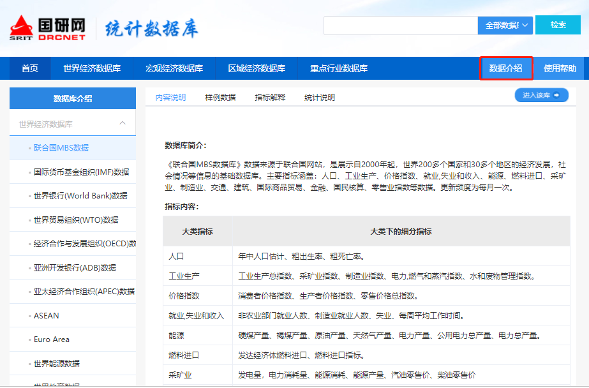
Task: Open 世界经济数据库 menu
Action: pos(92,68)
